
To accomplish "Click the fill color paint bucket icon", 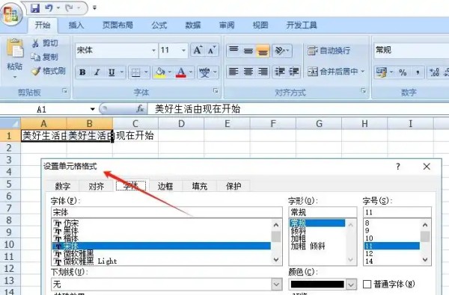I will [x=160, y=72].
